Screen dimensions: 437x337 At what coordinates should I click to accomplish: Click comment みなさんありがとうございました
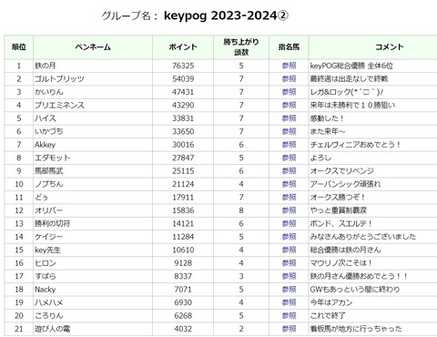point(363,237)
